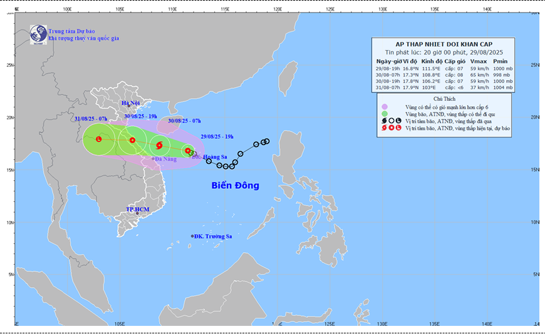Click the 29/08/25 - 19h time label
Screen dimensions: 545x334
click(217, 136)
